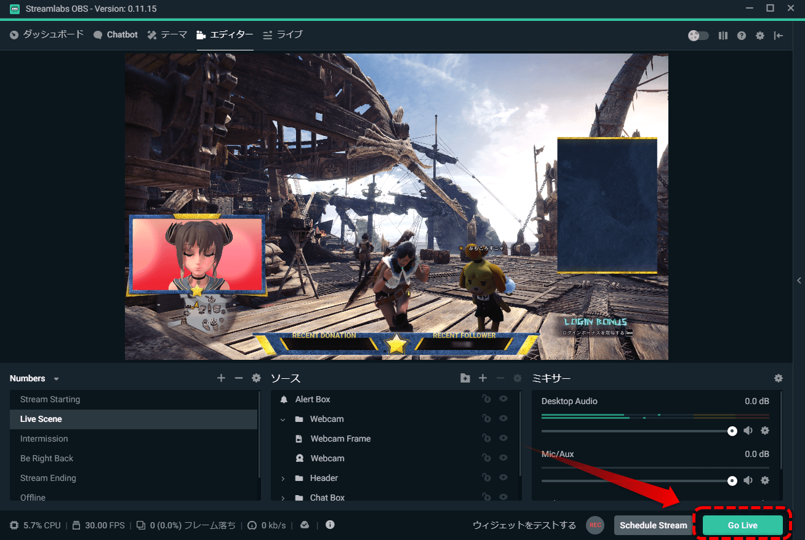Open Mic/Aux settings gear

pyautogui.click(x=765, y=480)
